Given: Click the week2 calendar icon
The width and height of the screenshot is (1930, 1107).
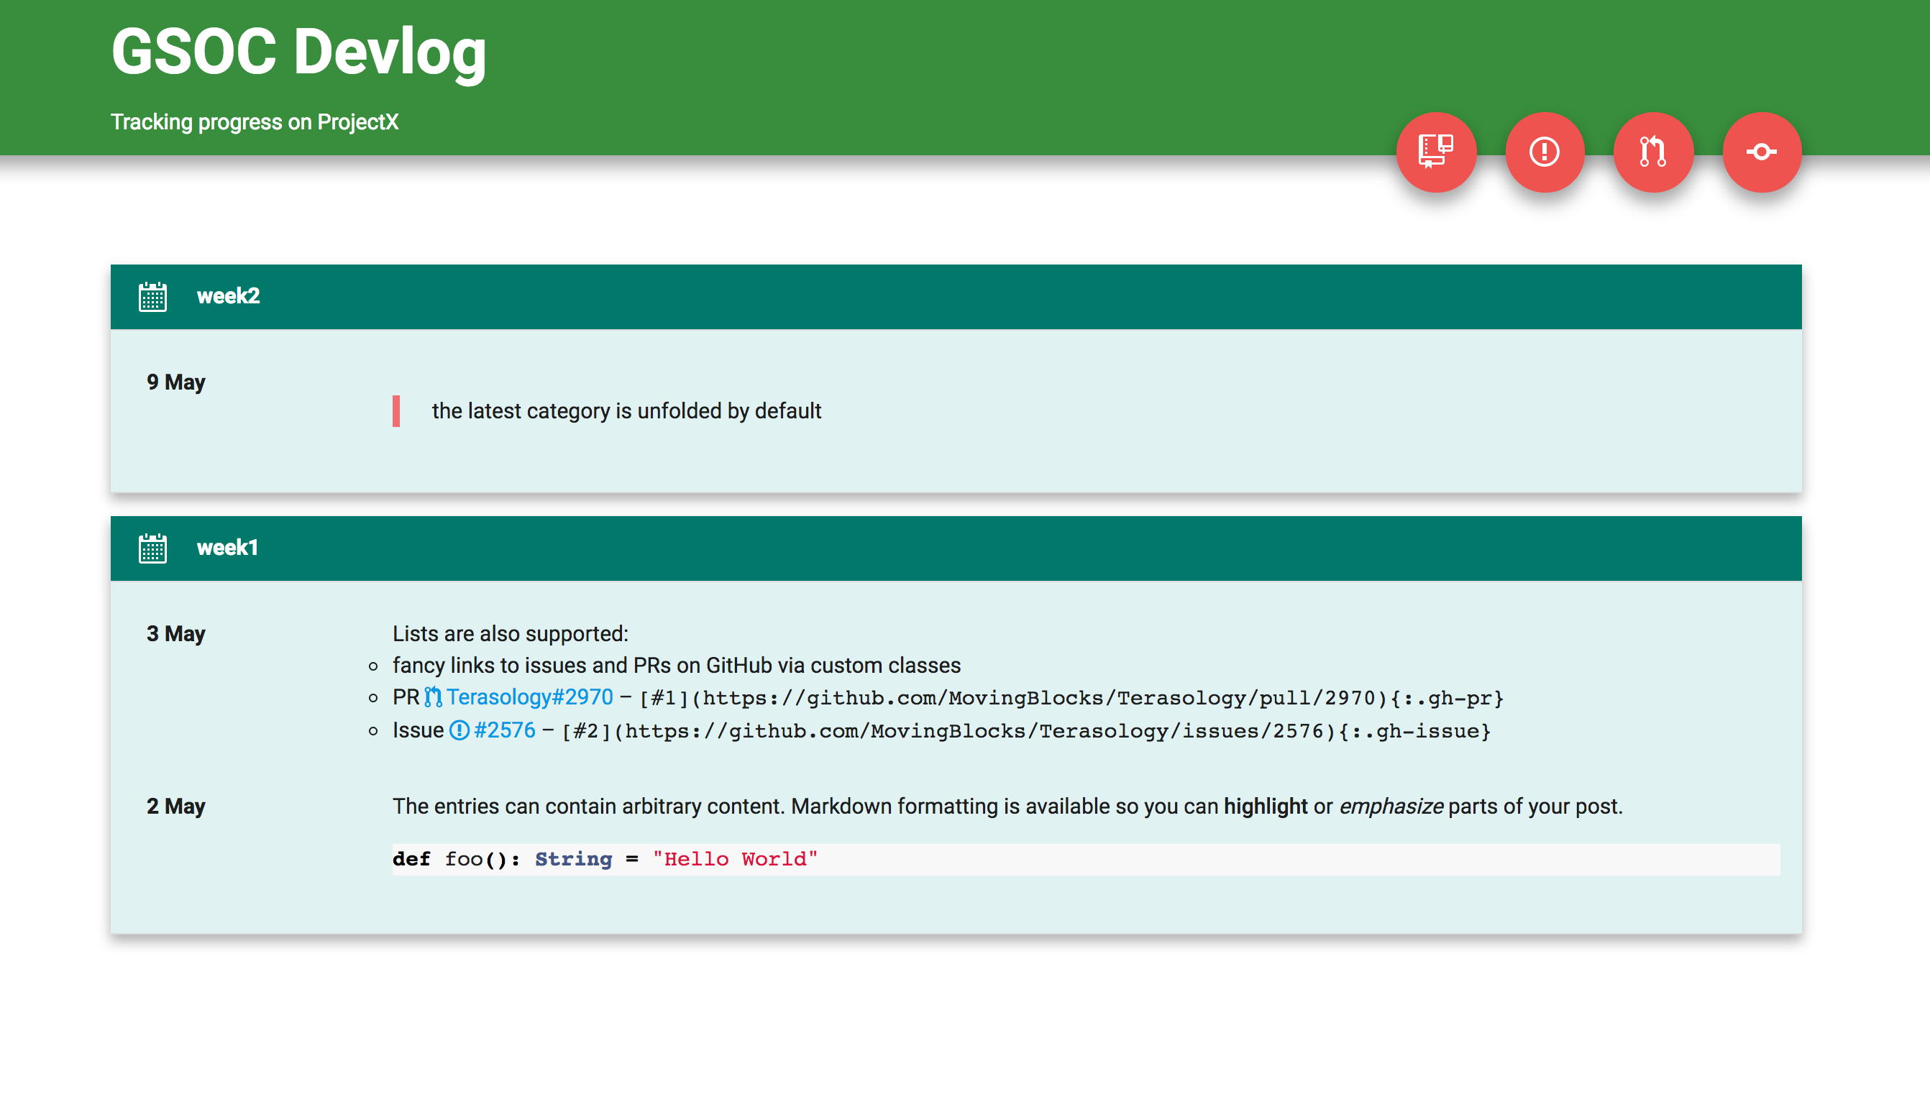Looking at the screenshot, I should (152, 296).
